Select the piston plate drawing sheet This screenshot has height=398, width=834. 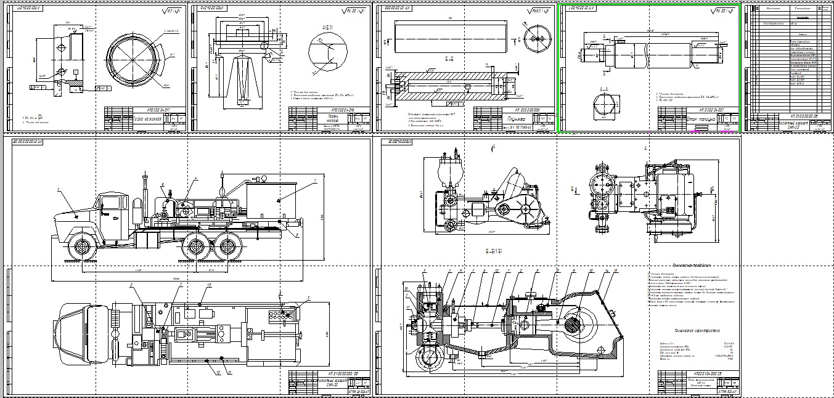(x=279, y=68)
